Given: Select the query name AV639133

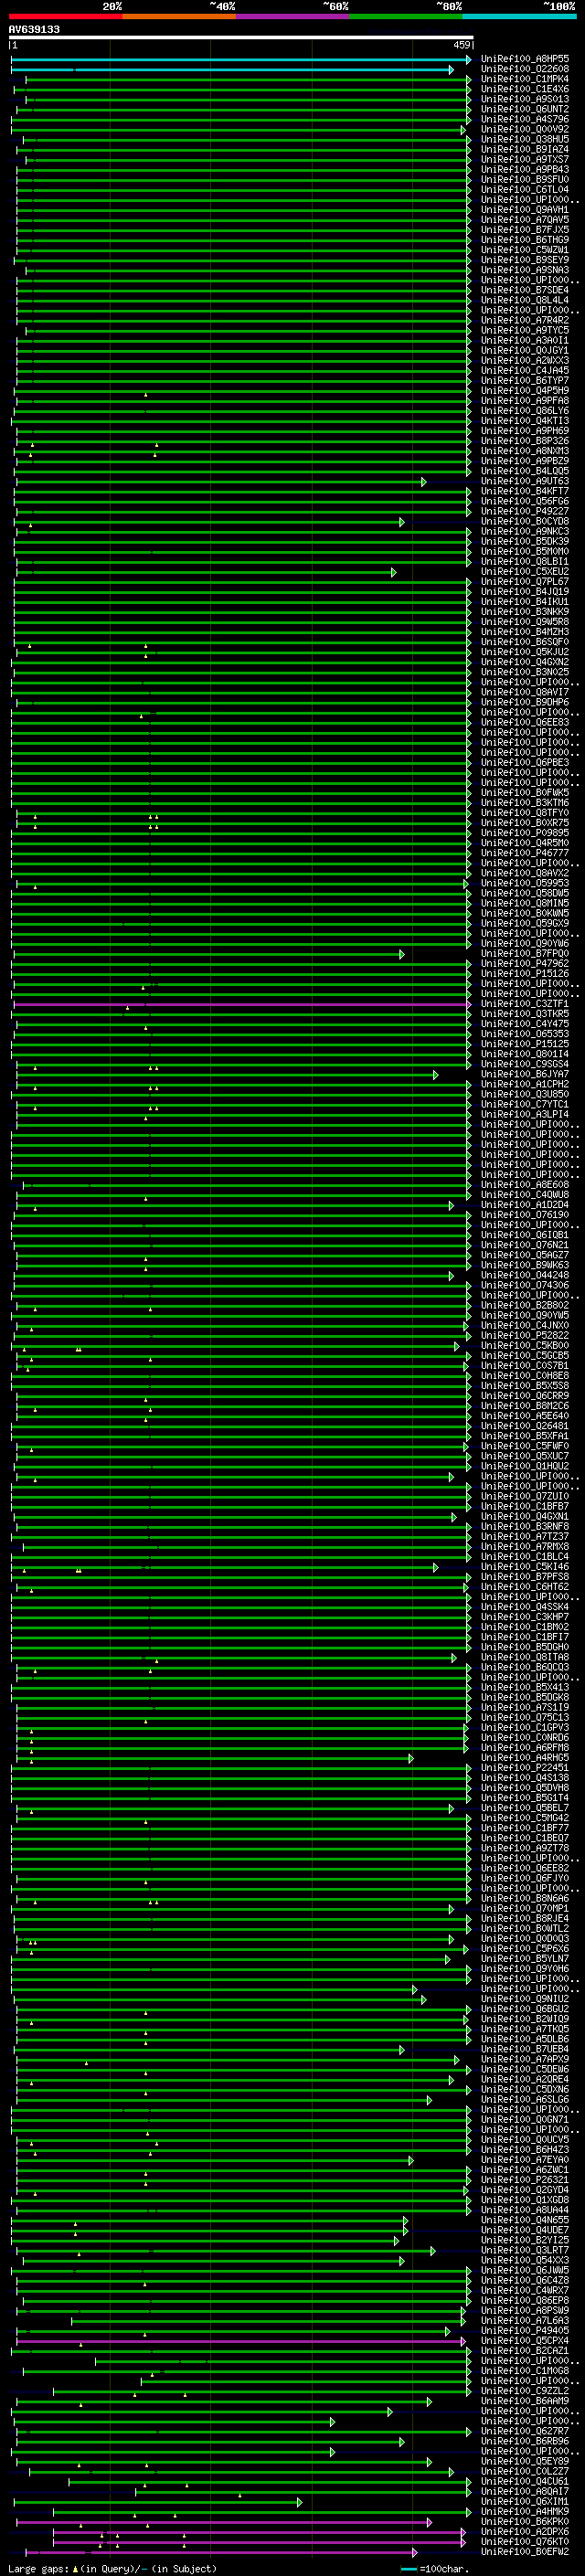Looking at the screenshot, I should tap(34, 29).
